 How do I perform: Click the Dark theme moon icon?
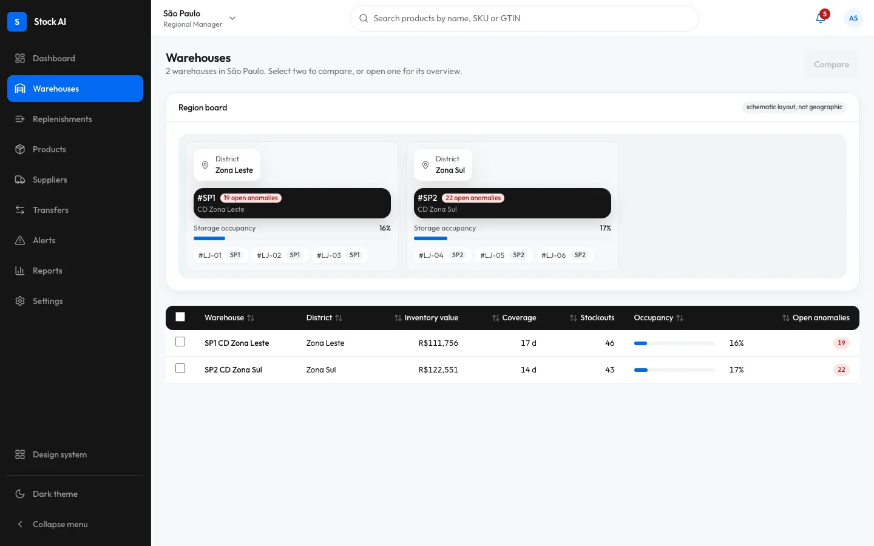point(20,494)
